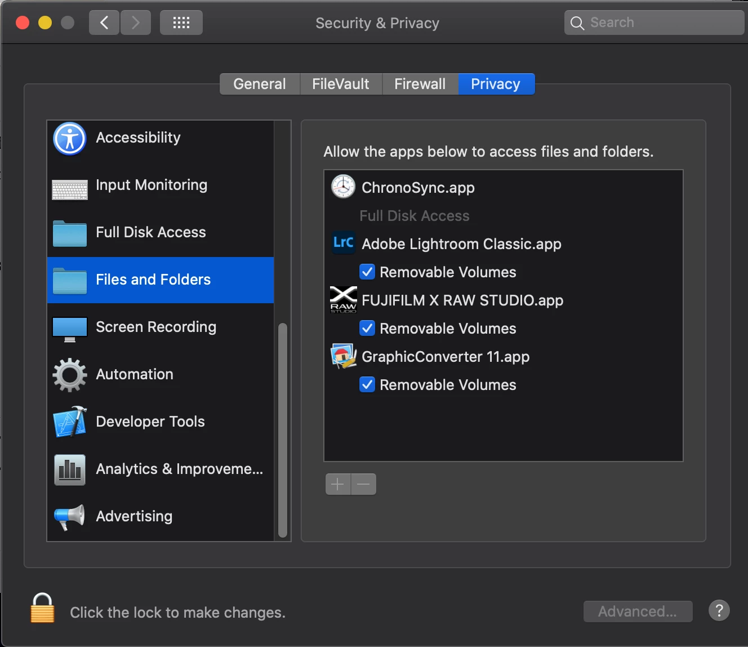The width and height of the screenshot is (748, 647).
Task: Switch to the General tab
Action: coord(260,84)
